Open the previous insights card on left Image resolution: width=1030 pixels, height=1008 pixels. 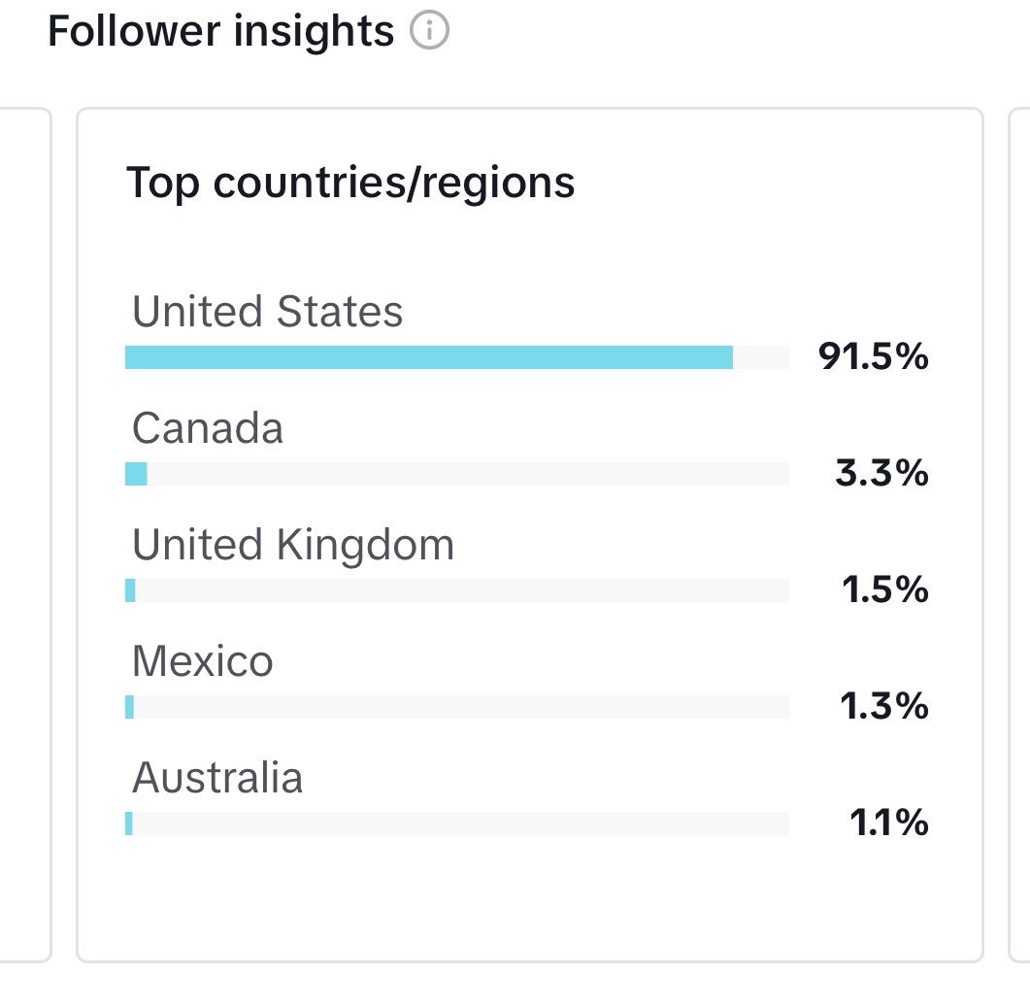pos(25,535)
